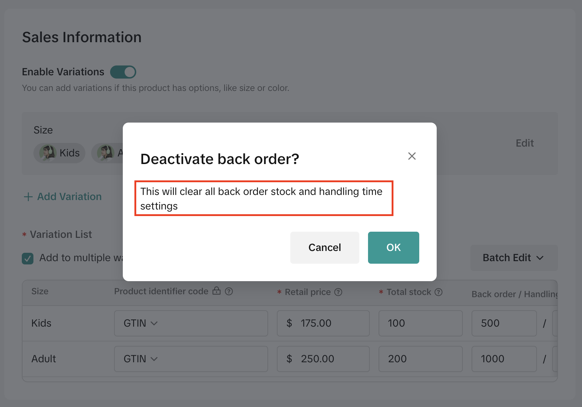Toggle the Enable Variations switch

click(123, 72)
